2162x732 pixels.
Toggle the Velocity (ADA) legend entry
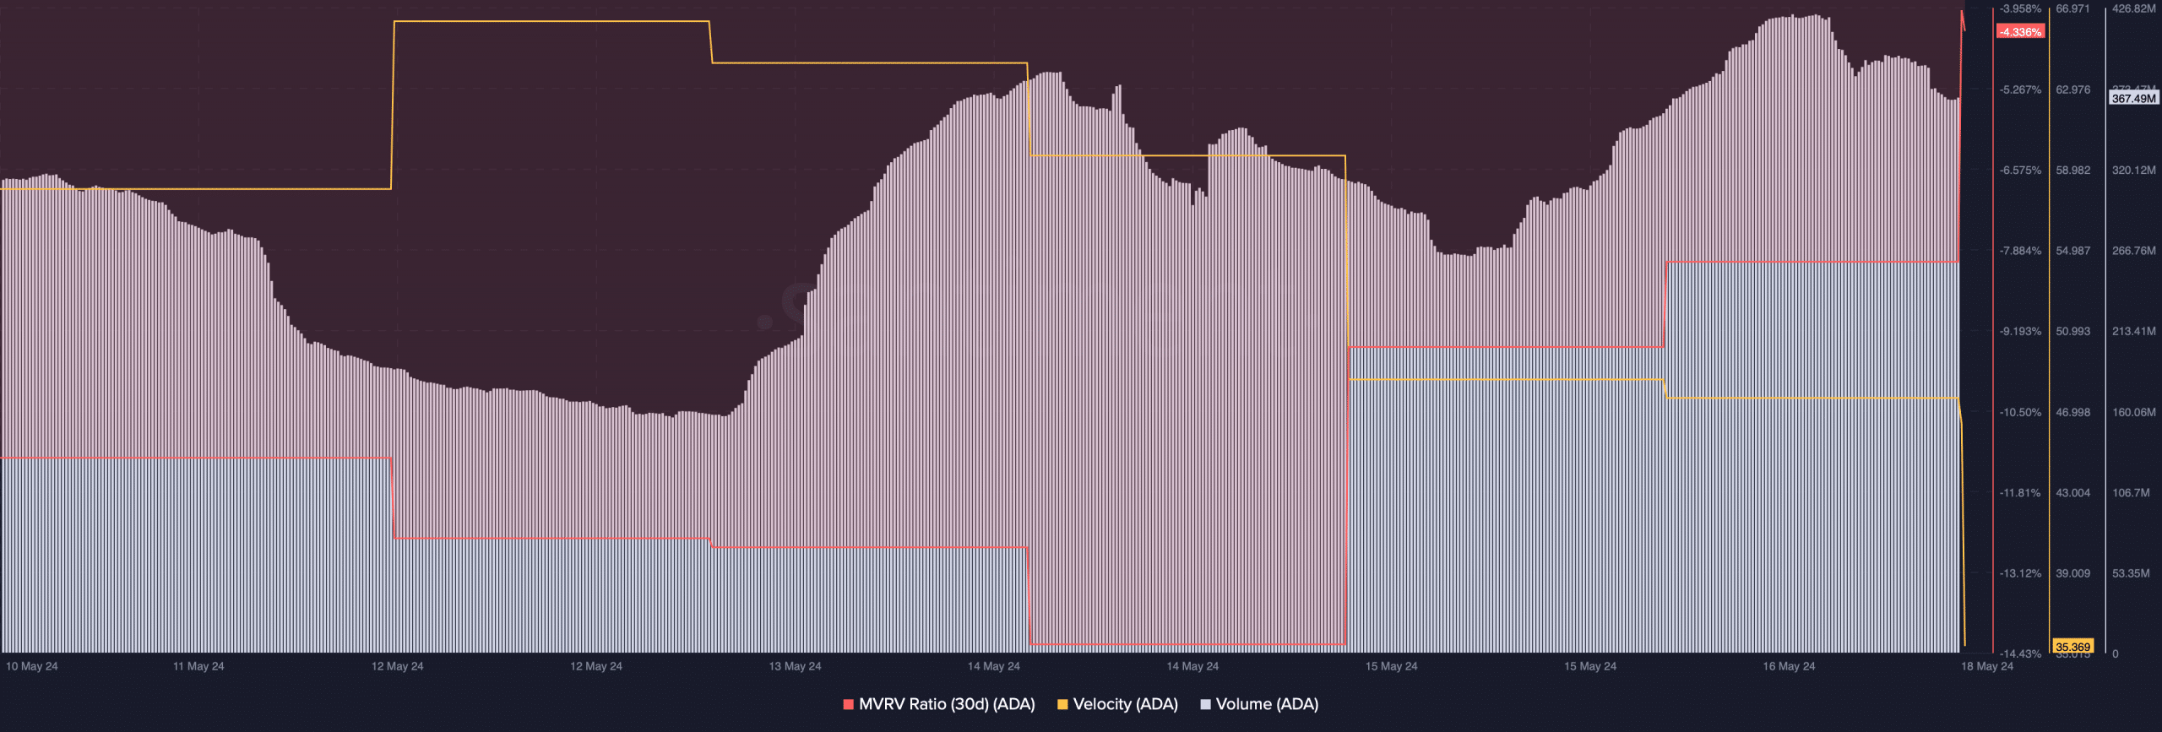1117,704
